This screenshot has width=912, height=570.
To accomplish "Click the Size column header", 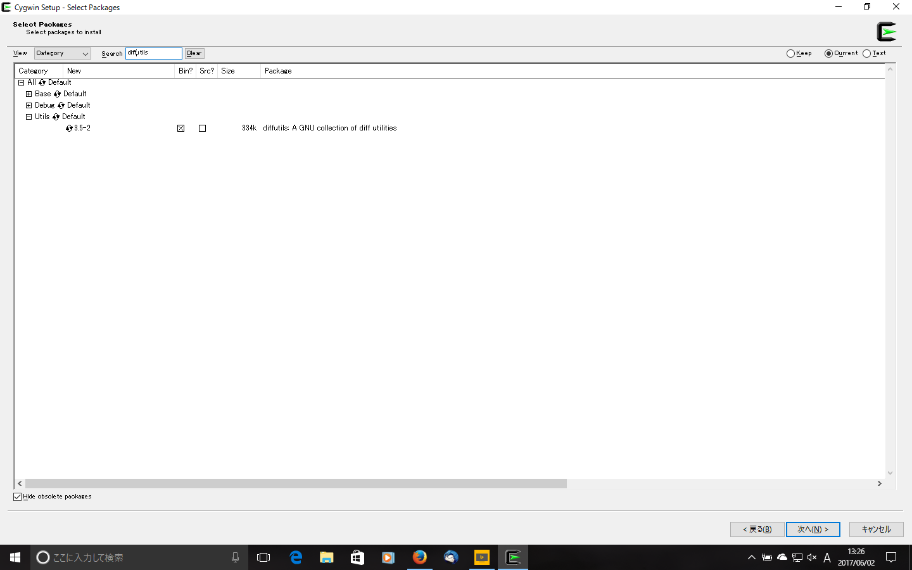I will click(239, 71).
